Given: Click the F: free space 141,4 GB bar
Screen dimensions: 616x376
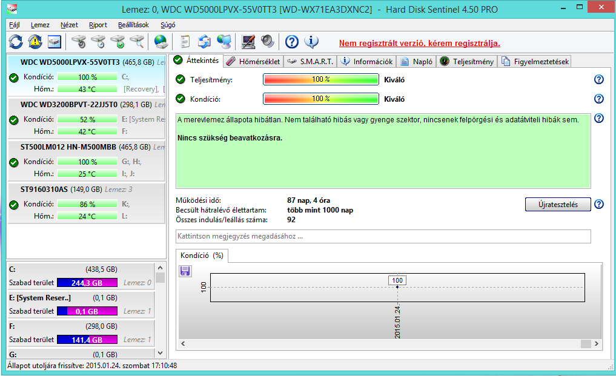Looking at the screenshot, I should pyautogui.click(x=87, y=340).
